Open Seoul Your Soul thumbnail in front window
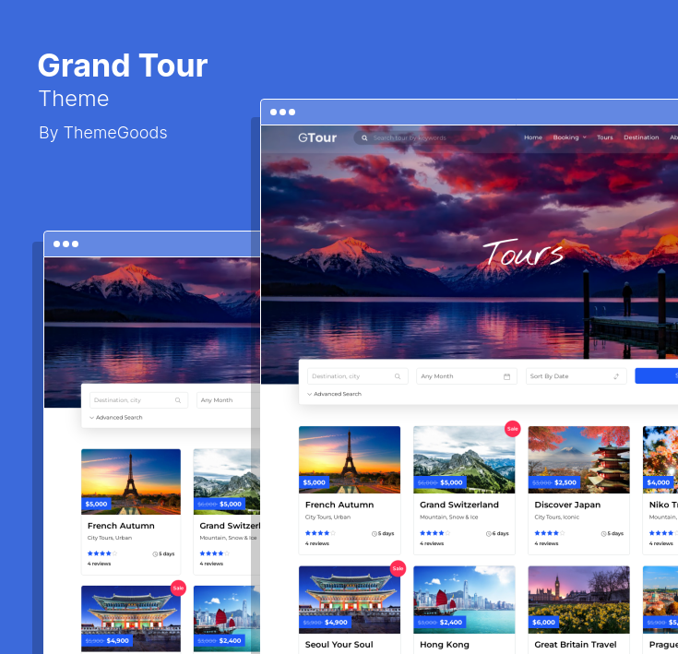 (x=350, y=600)
